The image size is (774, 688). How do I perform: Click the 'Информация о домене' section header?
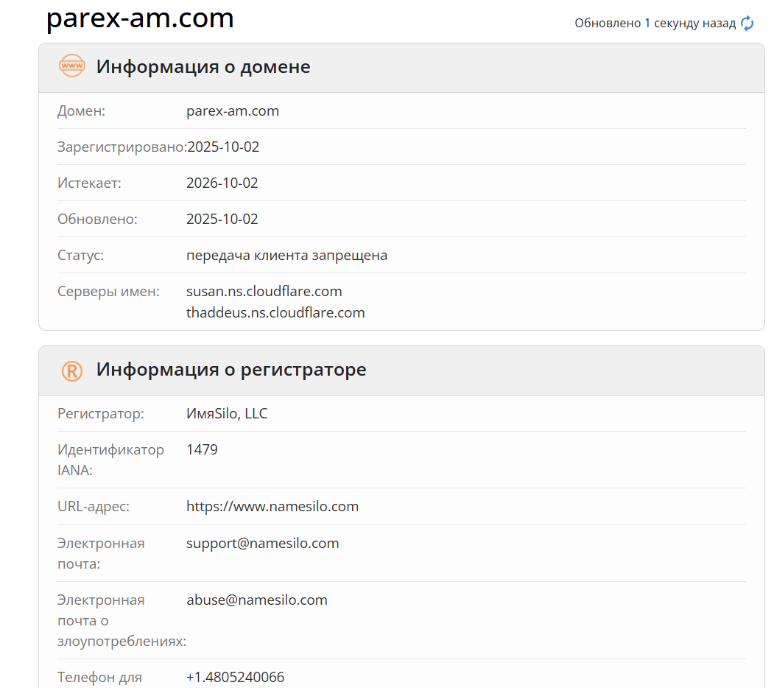click(202, 66)
